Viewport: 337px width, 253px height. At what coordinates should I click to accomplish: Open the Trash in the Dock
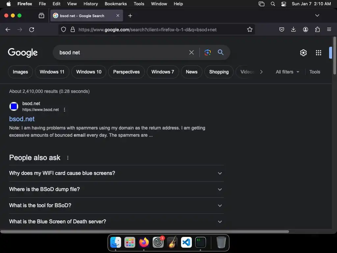tap(221, 242)
